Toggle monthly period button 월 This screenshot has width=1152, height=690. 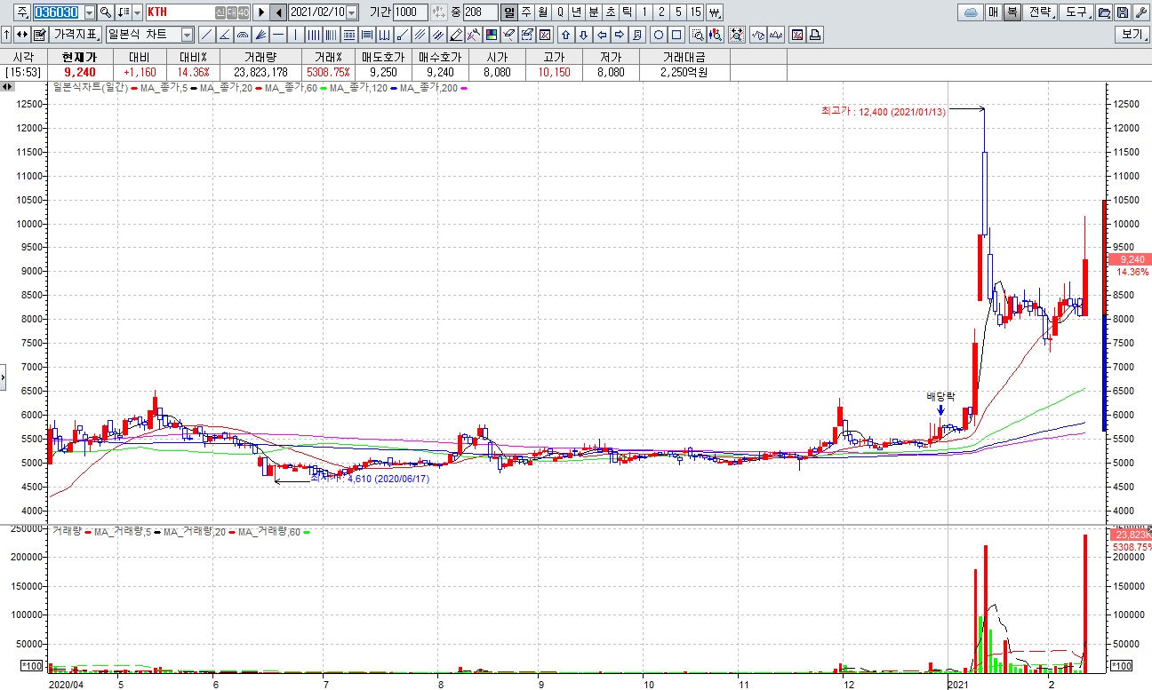[x=542, y=12]
